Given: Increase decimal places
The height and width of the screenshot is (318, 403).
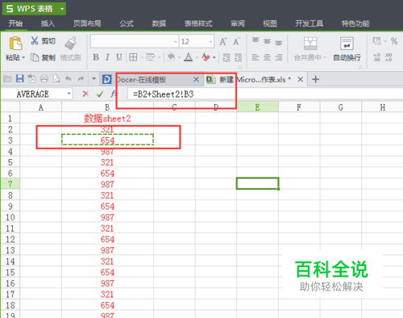Looking at the screenshot, I should (376, 57).
